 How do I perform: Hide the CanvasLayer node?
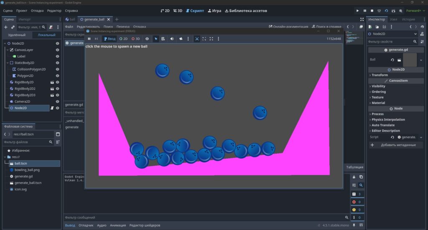(x=57, y=50)
